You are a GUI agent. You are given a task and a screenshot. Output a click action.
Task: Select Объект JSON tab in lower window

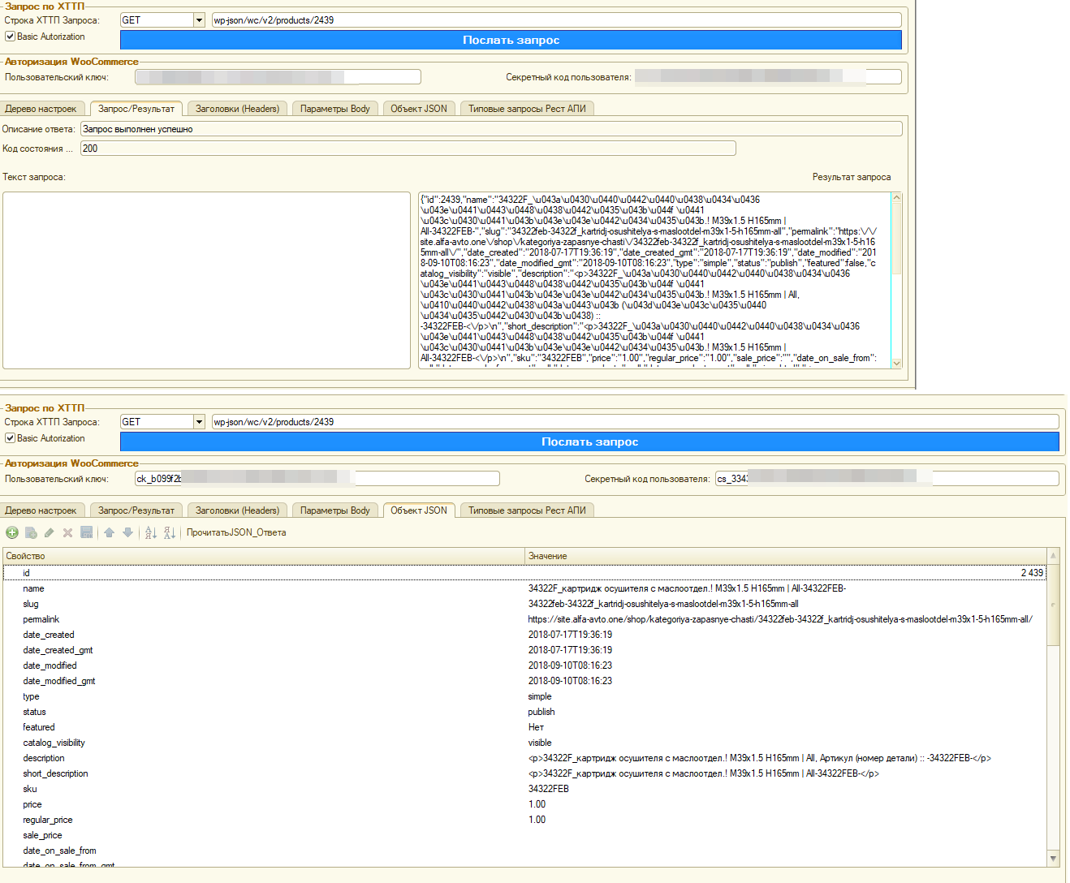click(x=419, y=510)
